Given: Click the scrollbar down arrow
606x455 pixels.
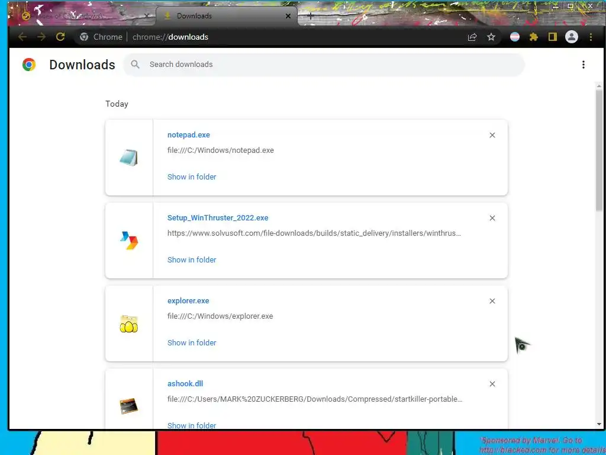Looking at the screenshot, I should (x=599, y=424).
